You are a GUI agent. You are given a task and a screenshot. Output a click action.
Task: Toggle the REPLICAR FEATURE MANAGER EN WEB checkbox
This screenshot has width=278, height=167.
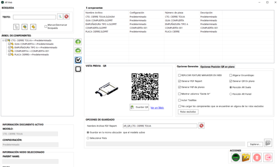[179, 75]
